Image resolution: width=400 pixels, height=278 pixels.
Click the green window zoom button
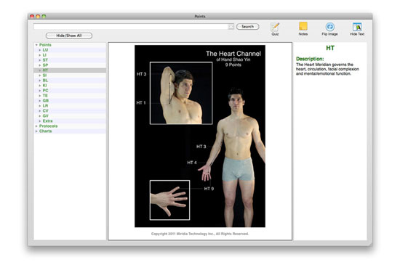(44, 16)
